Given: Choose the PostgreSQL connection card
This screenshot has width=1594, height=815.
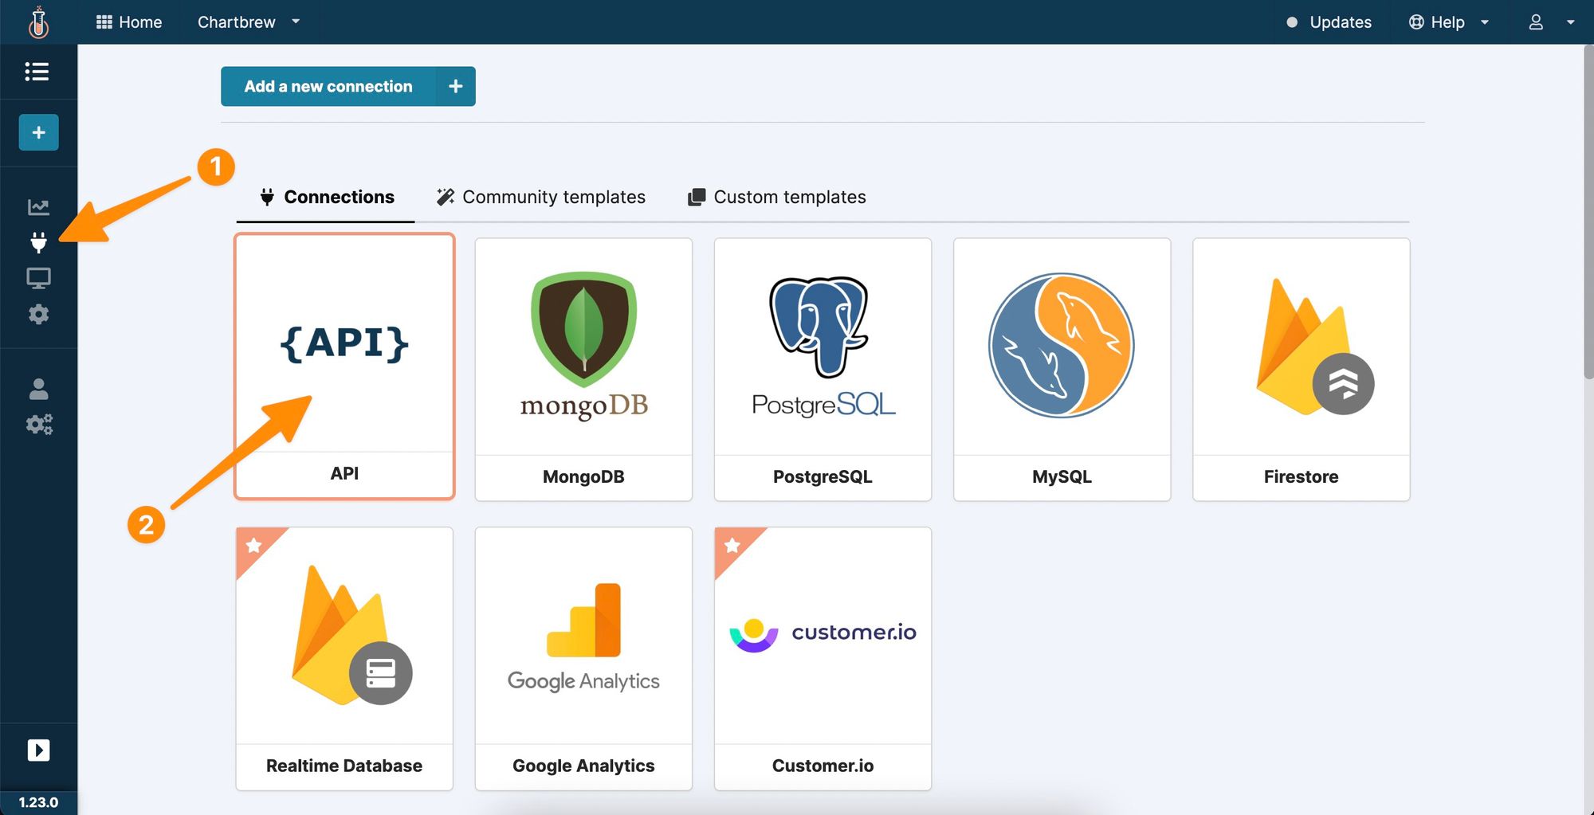Looking at the screenshot, I should click(x=823, y=370).
